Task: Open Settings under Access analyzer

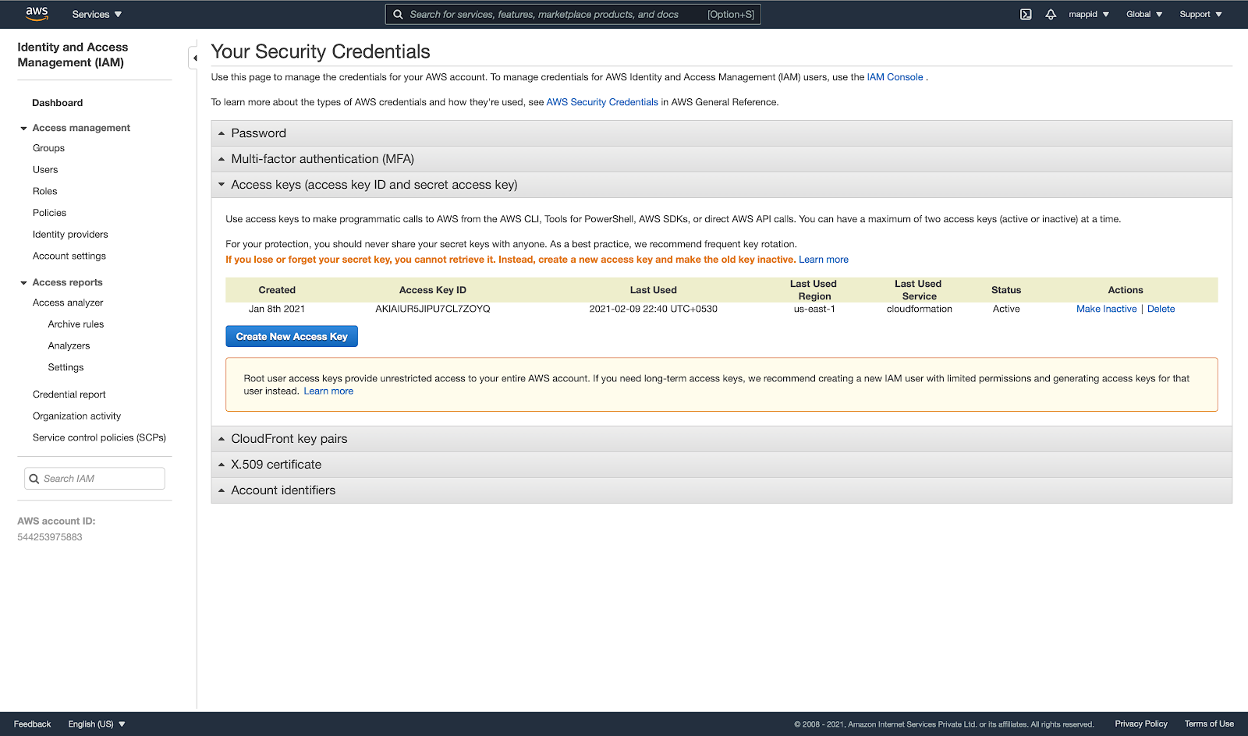Action: 66,367
